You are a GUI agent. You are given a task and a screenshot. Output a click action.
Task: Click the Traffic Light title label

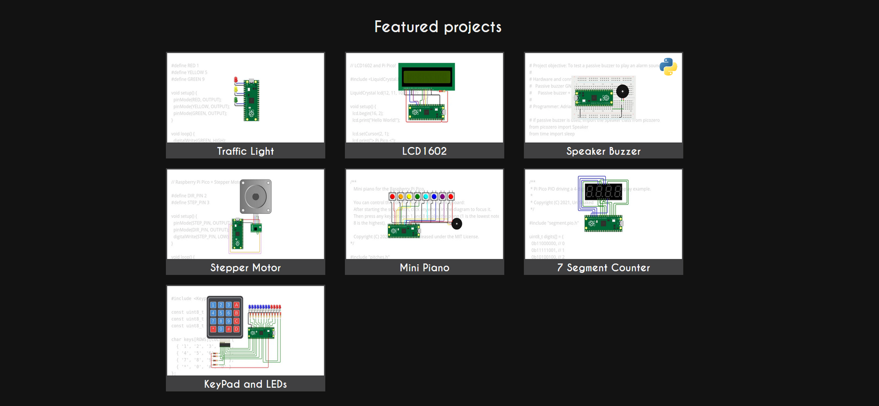coord(246,151)
